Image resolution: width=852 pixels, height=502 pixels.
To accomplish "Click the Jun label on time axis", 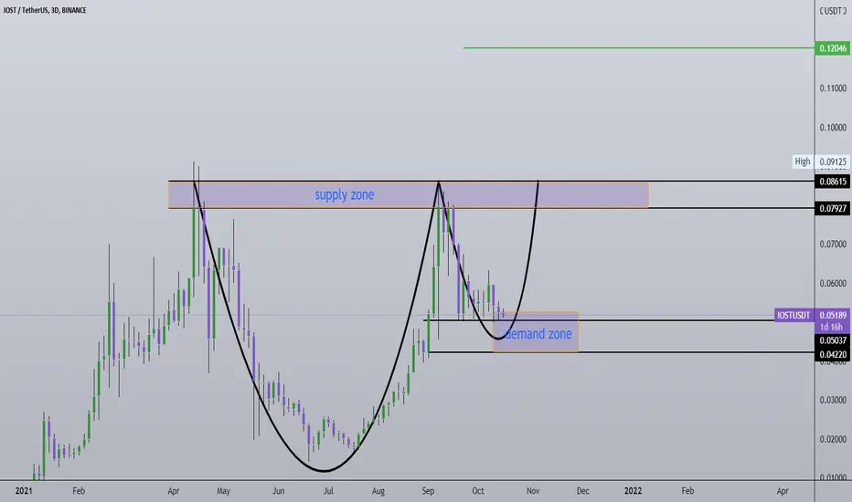I will coord(278,491).
